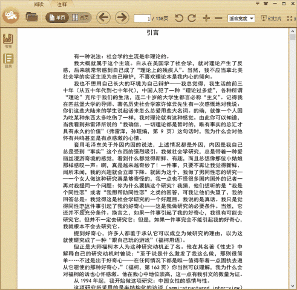Open the titlebar dropdown menu icon
Viewport: 297px width, 290px height.
258,4
